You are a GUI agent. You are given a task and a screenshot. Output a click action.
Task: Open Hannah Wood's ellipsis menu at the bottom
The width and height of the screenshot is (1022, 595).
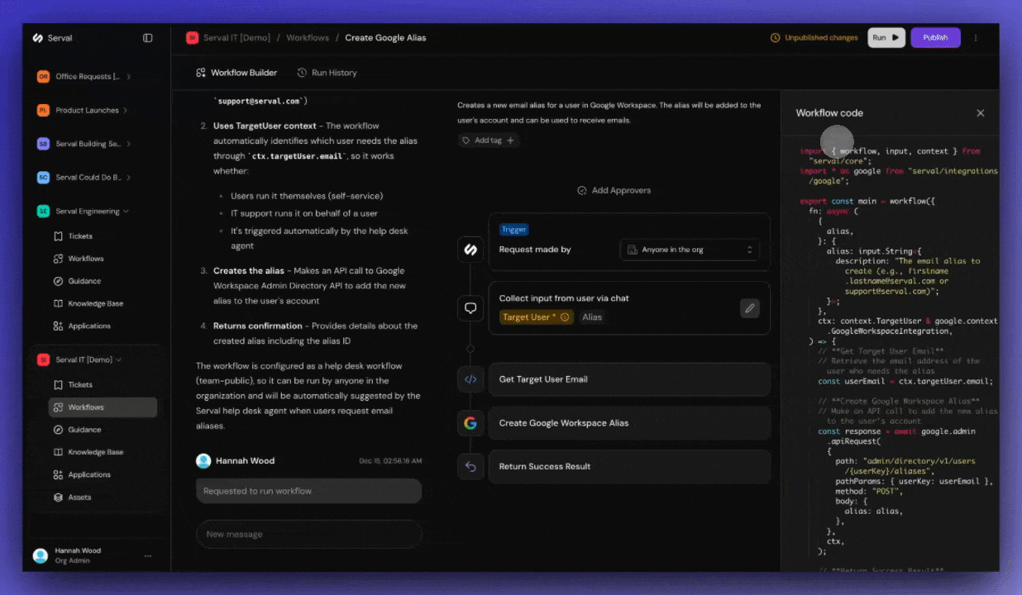click(147, 555)
